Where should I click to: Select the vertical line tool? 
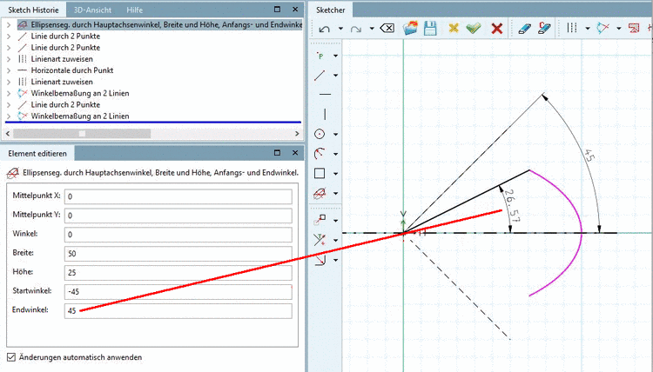click(325, 114)
